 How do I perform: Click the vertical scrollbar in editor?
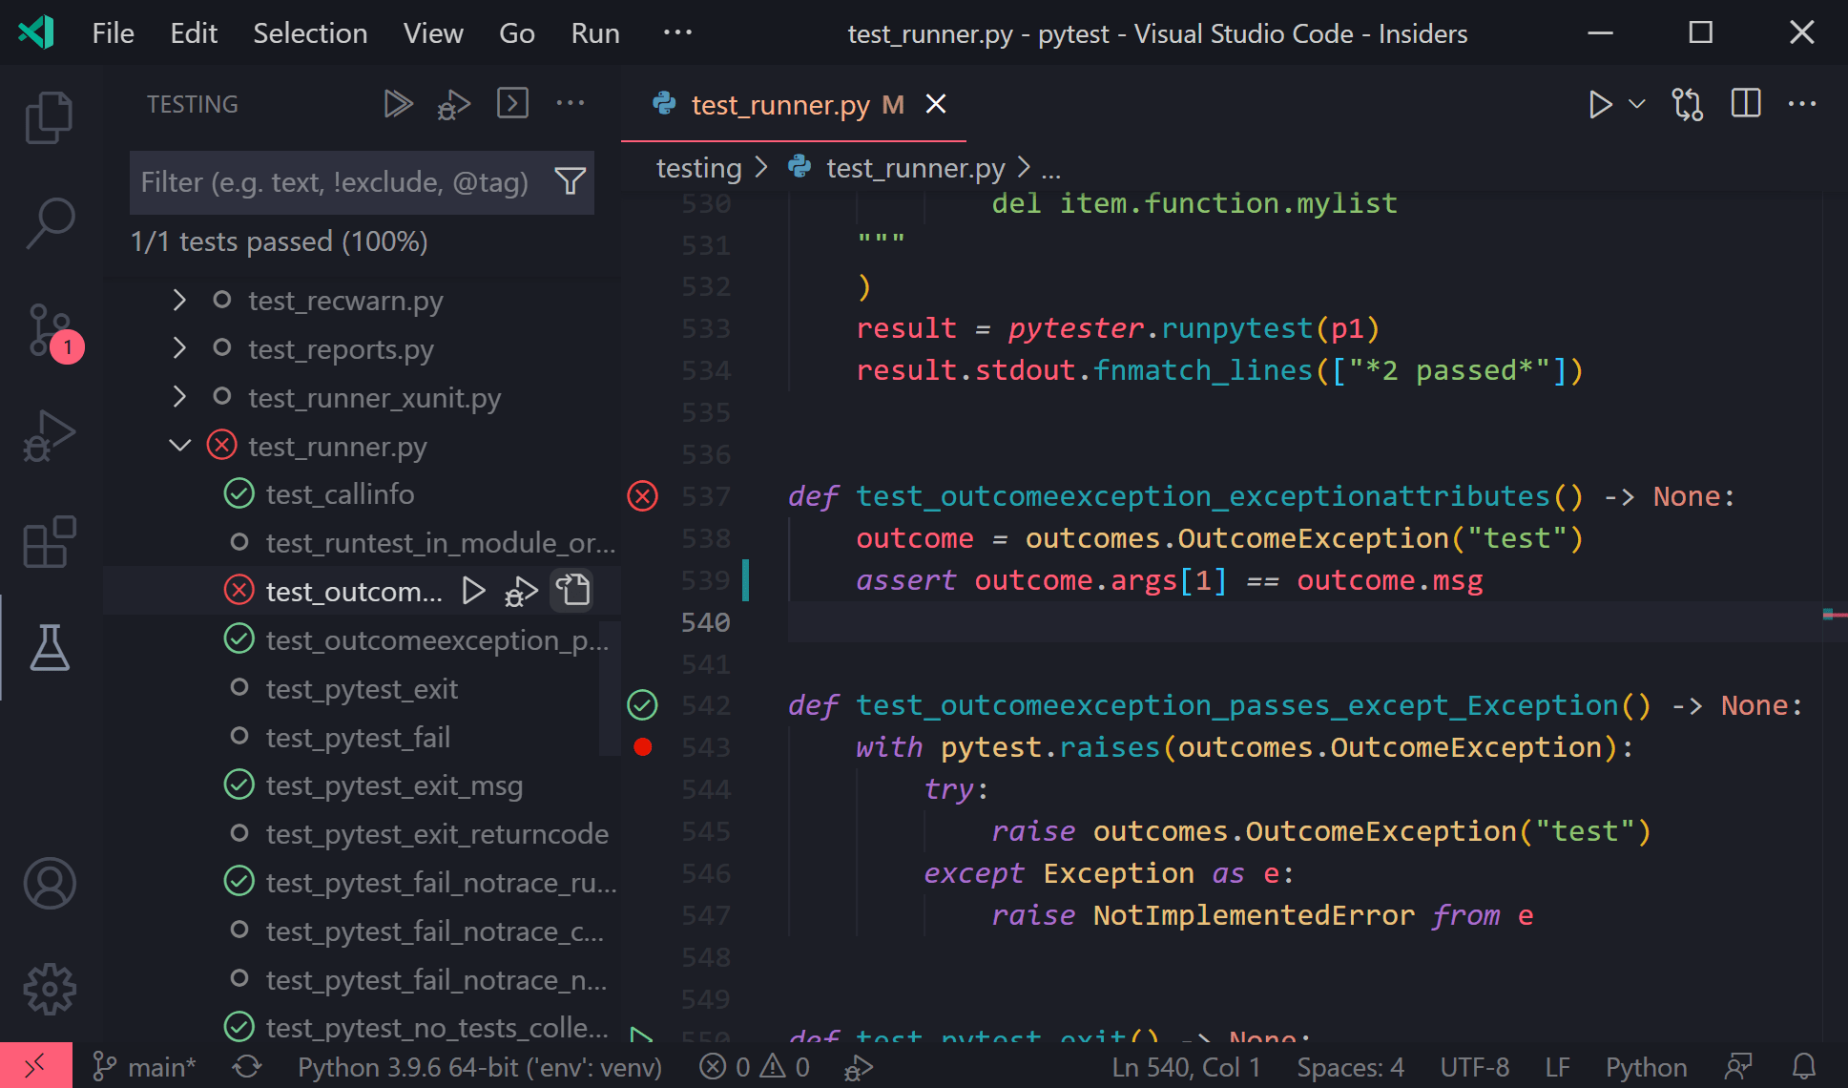point(1827,619)
